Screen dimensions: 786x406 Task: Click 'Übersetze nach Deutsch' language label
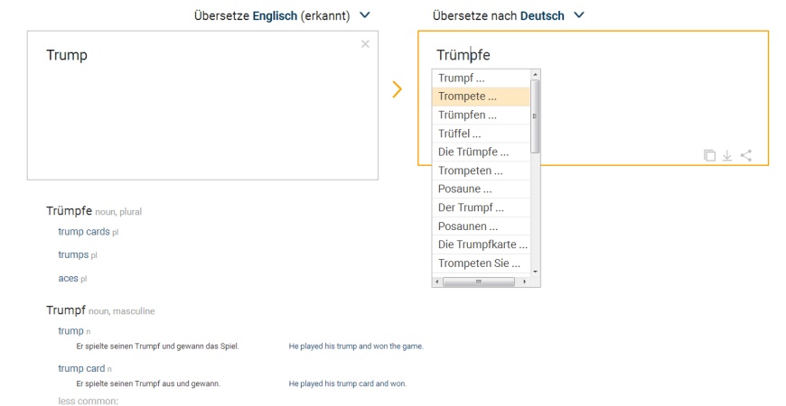(x=499, y=16)
